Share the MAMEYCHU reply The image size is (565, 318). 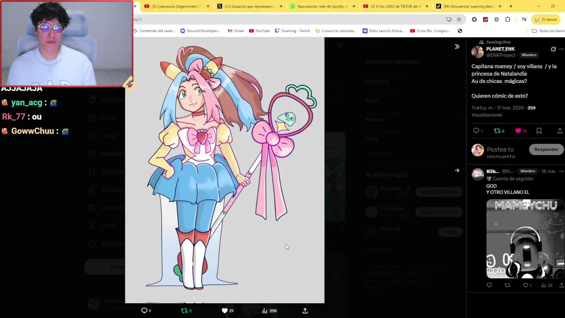coord(561,285)
